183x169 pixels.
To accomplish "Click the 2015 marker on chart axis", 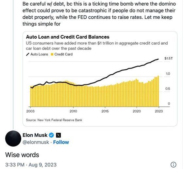I will [x=105, y=111].
